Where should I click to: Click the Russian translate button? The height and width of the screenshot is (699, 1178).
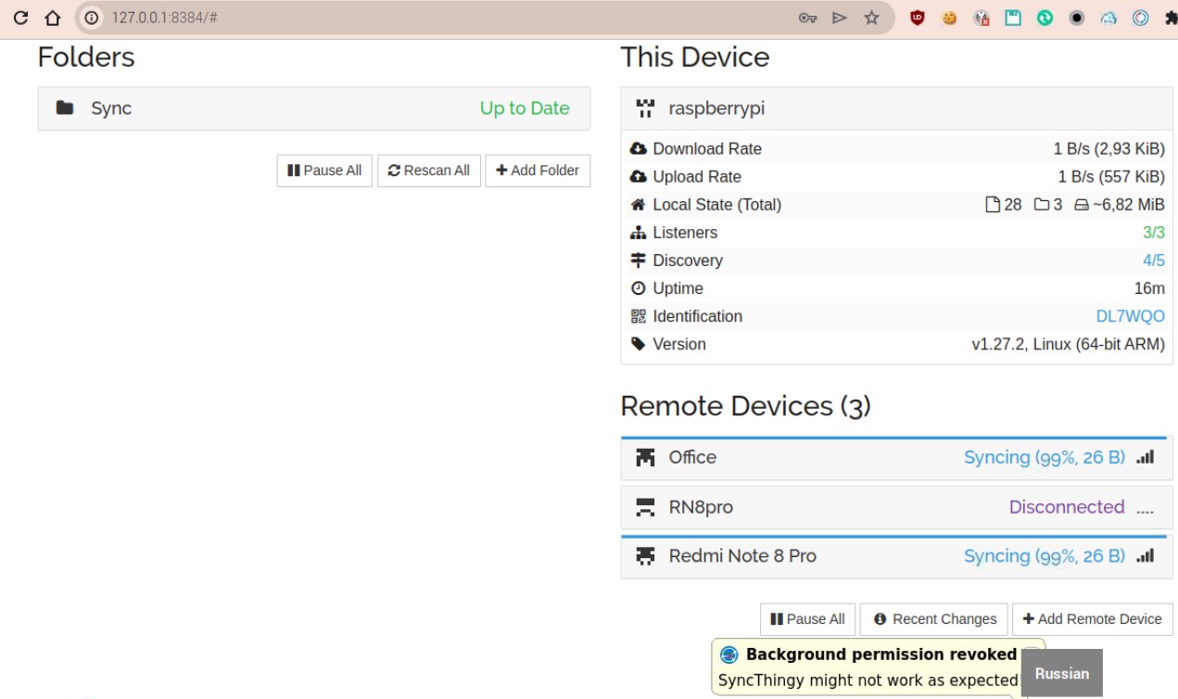(1062, 674)
